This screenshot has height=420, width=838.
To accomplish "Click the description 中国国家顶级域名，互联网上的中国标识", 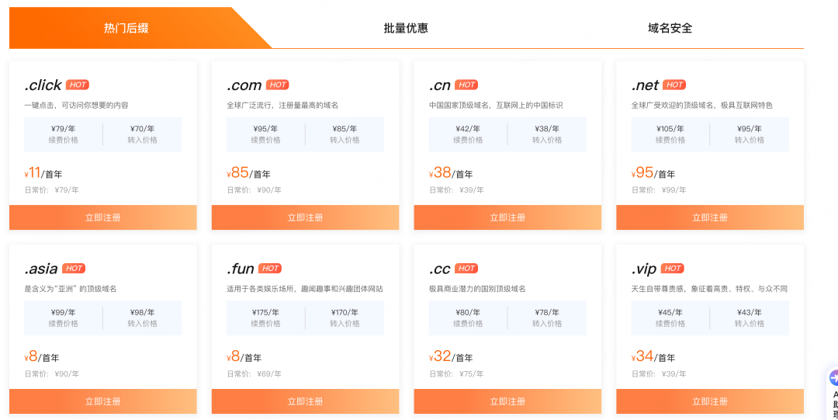I will pos(496,106).
